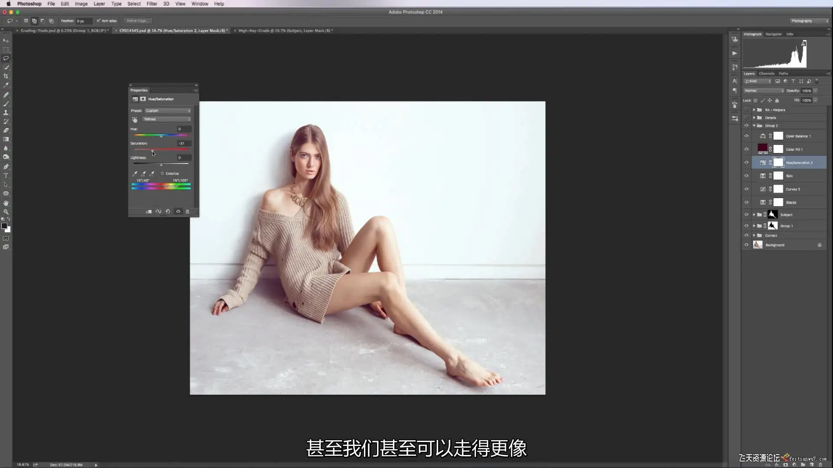Hide the Color Fill 1 layer
The image size is (833, 468).
point(746,149)
